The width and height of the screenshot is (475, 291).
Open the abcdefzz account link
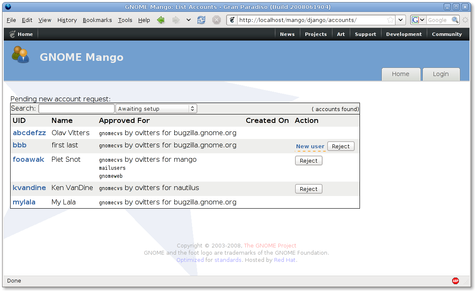click(29, 133)
